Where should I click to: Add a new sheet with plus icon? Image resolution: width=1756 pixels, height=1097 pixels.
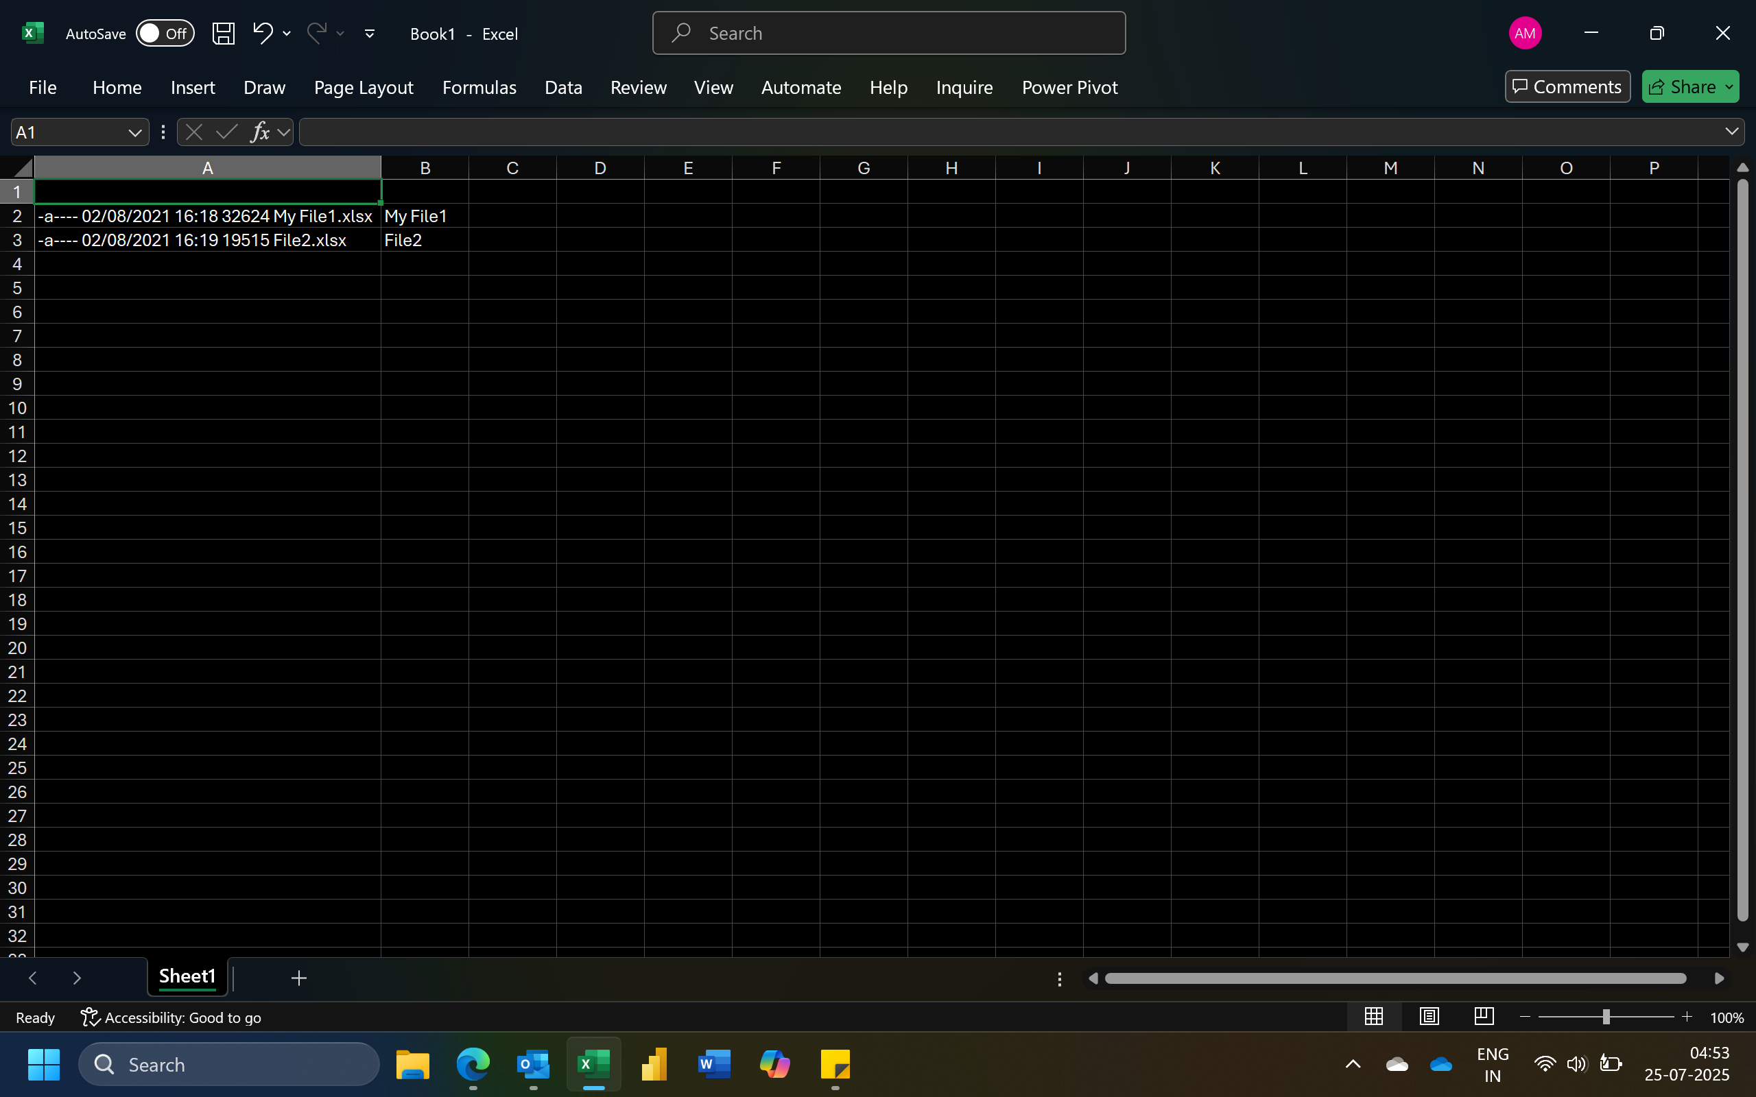coord(299,978)
